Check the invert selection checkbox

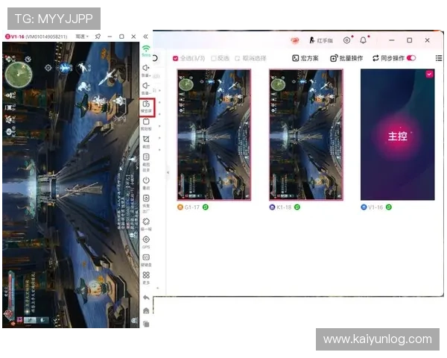coord(214,58)
